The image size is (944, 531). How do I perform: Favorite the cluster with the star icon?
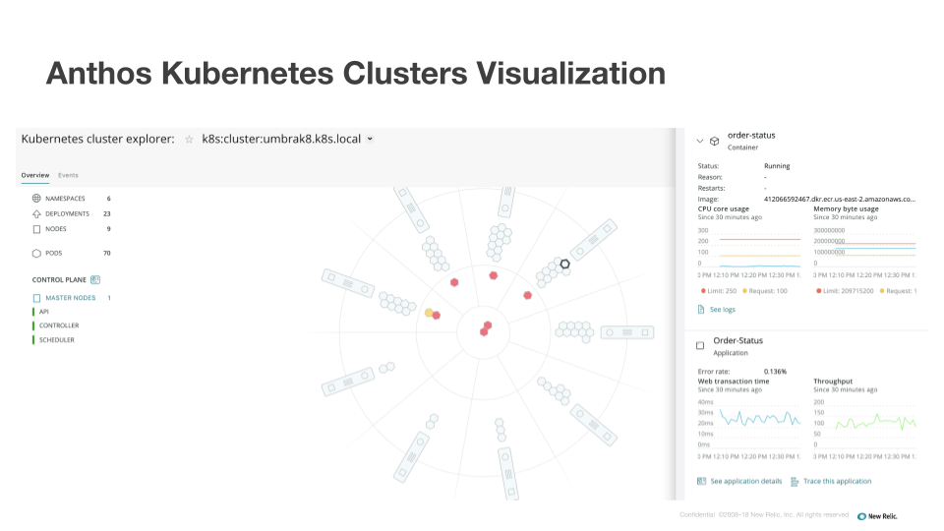[x=189, y=140]
